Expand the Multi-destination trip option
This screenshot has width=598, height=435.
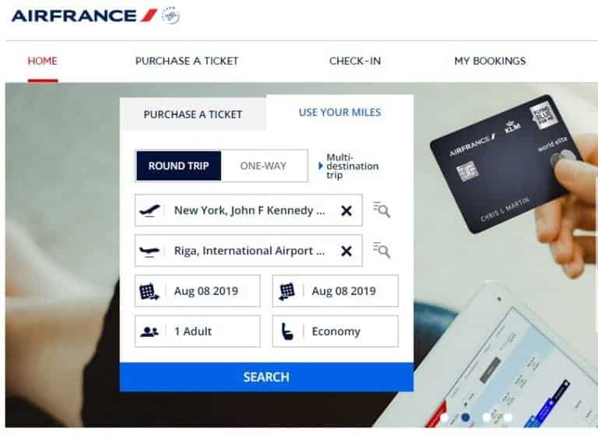pos(349,167)
